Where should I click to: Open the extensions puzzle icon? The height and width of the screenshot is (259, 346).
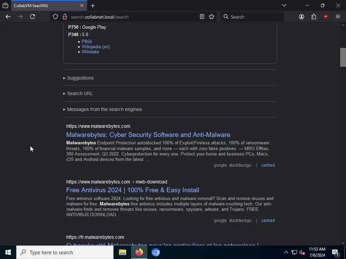tap(314, 17)
